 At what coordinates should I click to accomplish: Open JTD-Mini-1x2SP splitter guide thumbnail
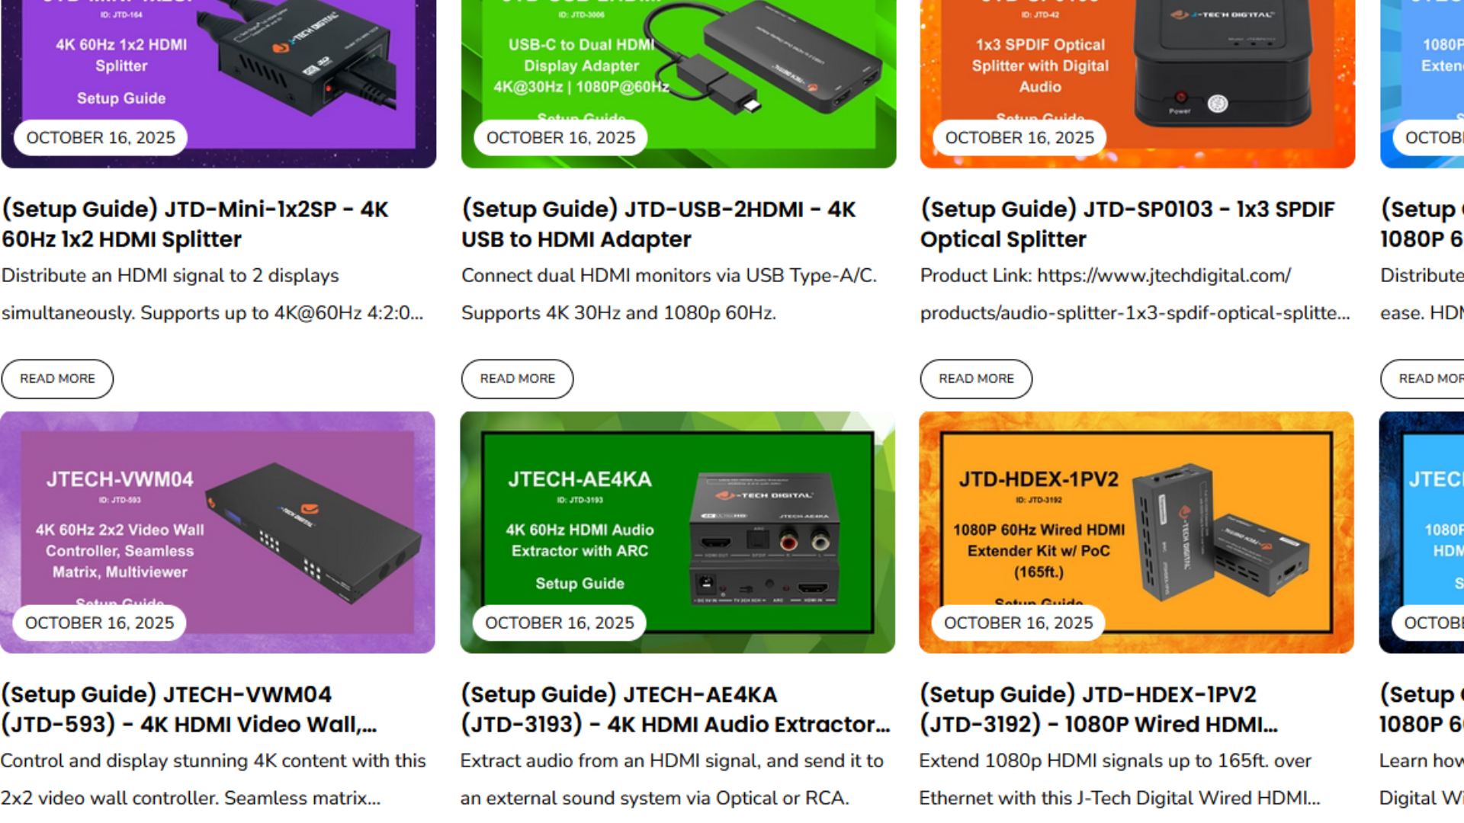pyautogui.click(x=219, y=84)
